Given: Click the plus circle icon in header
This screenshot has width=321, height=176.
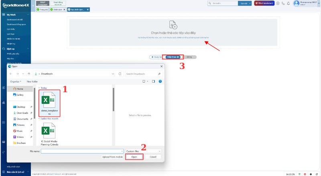Looking at the screenshot, I should pyautogui.click(x=278, y=3).
